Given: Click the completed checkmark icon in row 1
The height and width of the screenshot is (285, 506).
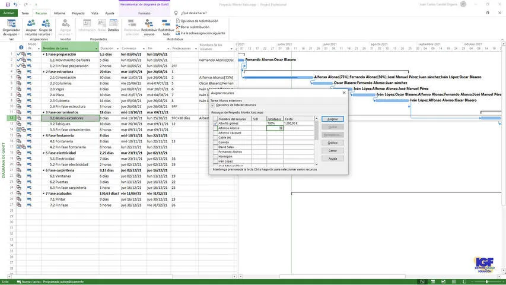Looking at the screenshot, I should tap(19, 54).
